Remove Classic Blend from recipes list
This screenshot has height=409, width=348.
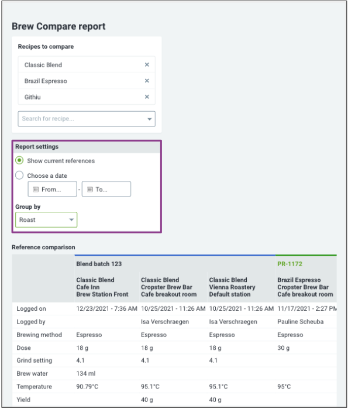point(147,65)
